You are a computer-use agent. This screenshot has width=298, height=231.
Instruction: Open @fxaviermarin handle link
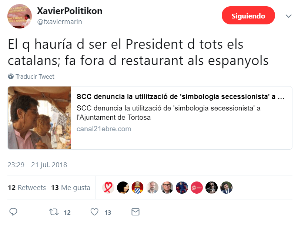click(x=60, y=22)
